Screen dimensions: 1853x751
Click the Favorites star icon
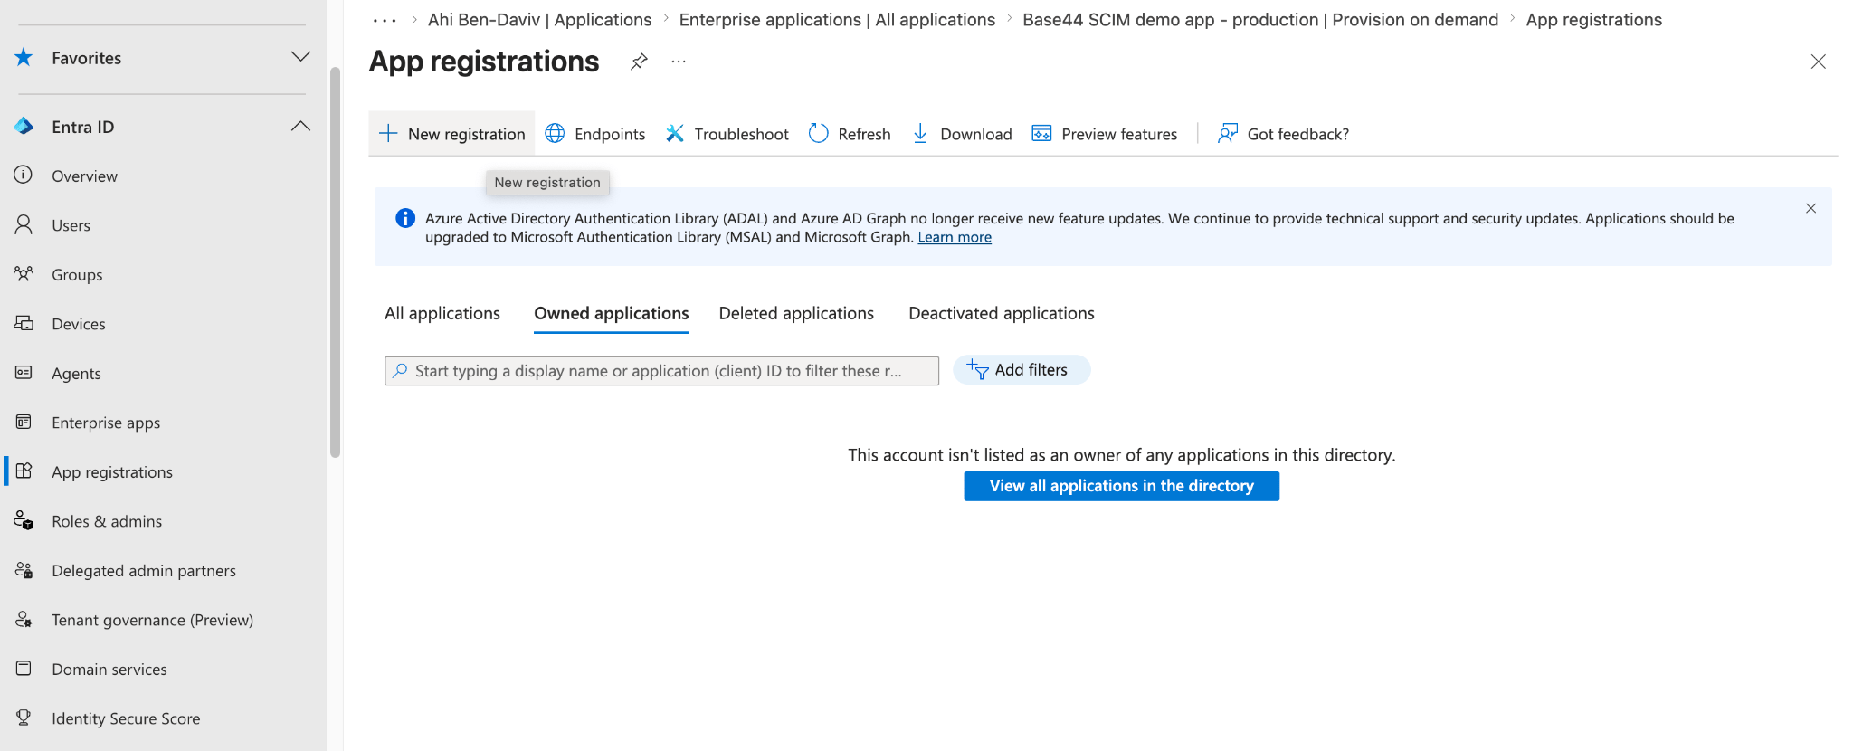(x=24, y=58)
